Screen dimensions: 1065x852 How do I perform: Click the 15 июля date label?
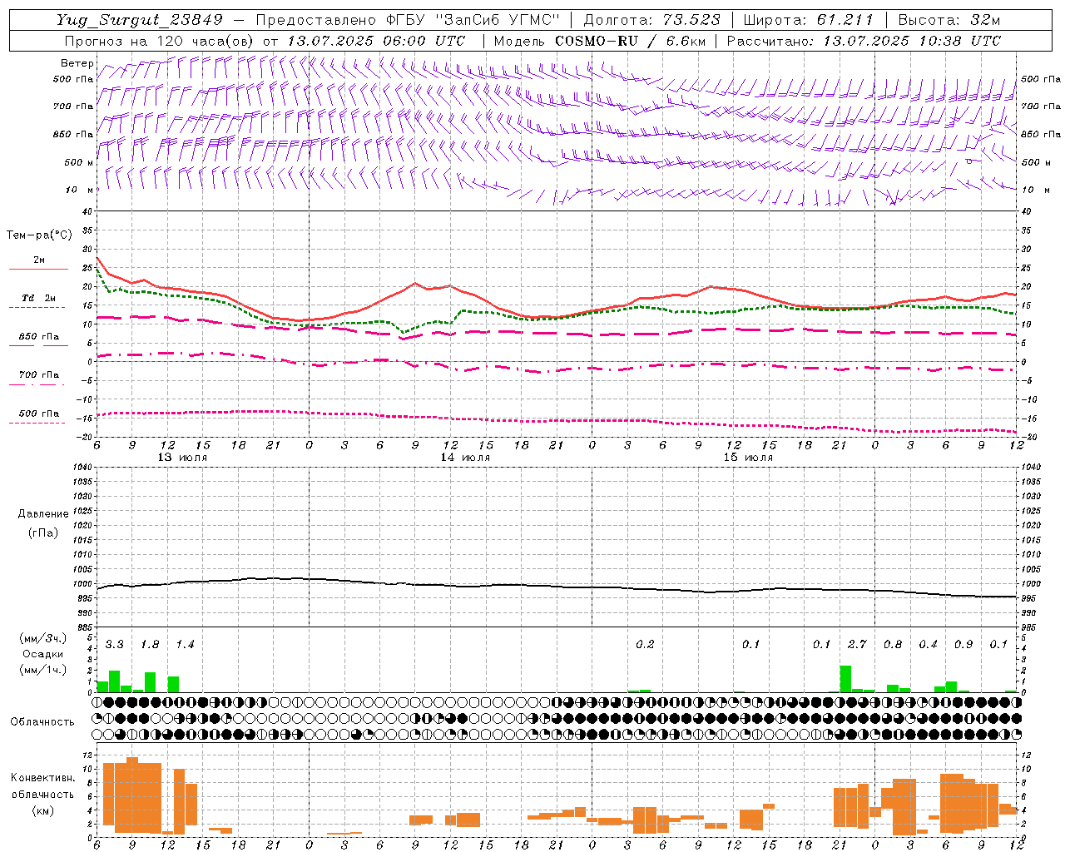[x=749, y=458]
